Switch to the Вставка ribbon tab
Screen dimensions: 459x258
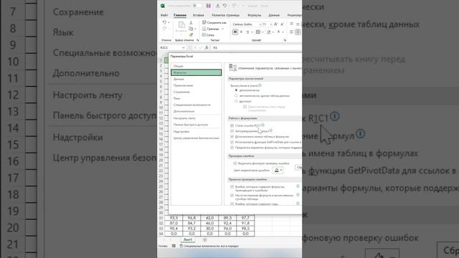[x=199, y=15]
